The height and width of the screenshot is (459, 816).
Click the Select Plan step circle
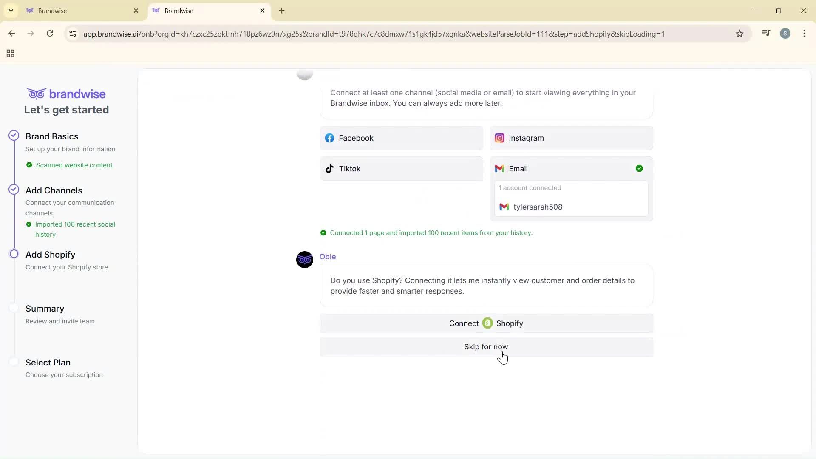14,362
